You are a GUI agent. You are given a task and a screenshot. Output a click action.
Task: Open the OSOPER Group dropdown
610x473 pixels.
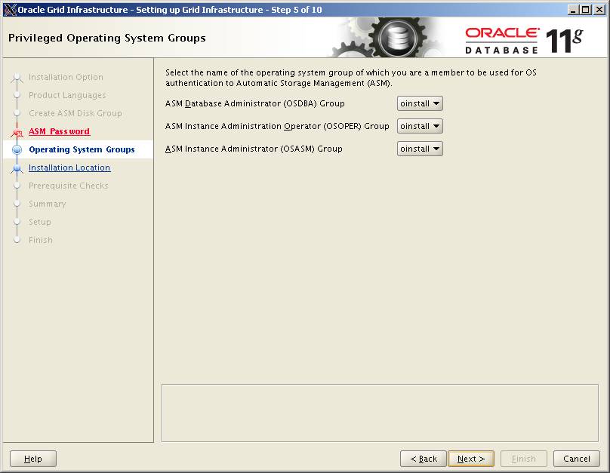(x=420, y=126)
